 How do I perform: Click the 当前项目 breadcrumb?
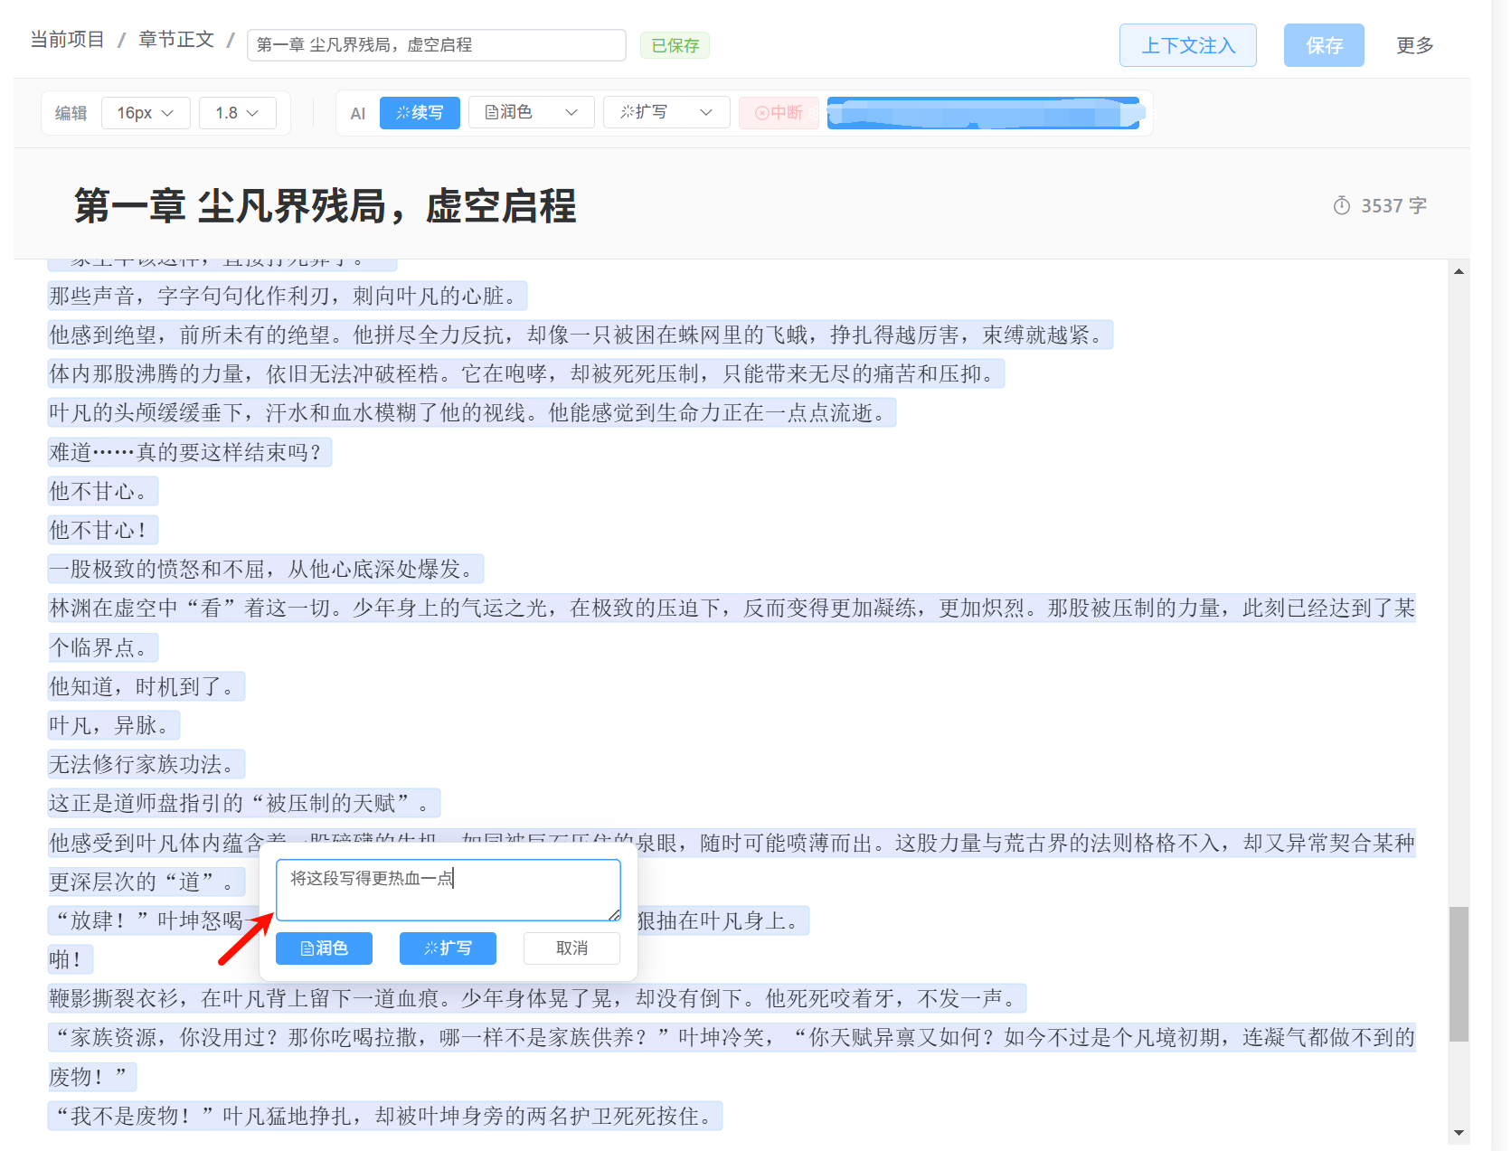[67, 40]
